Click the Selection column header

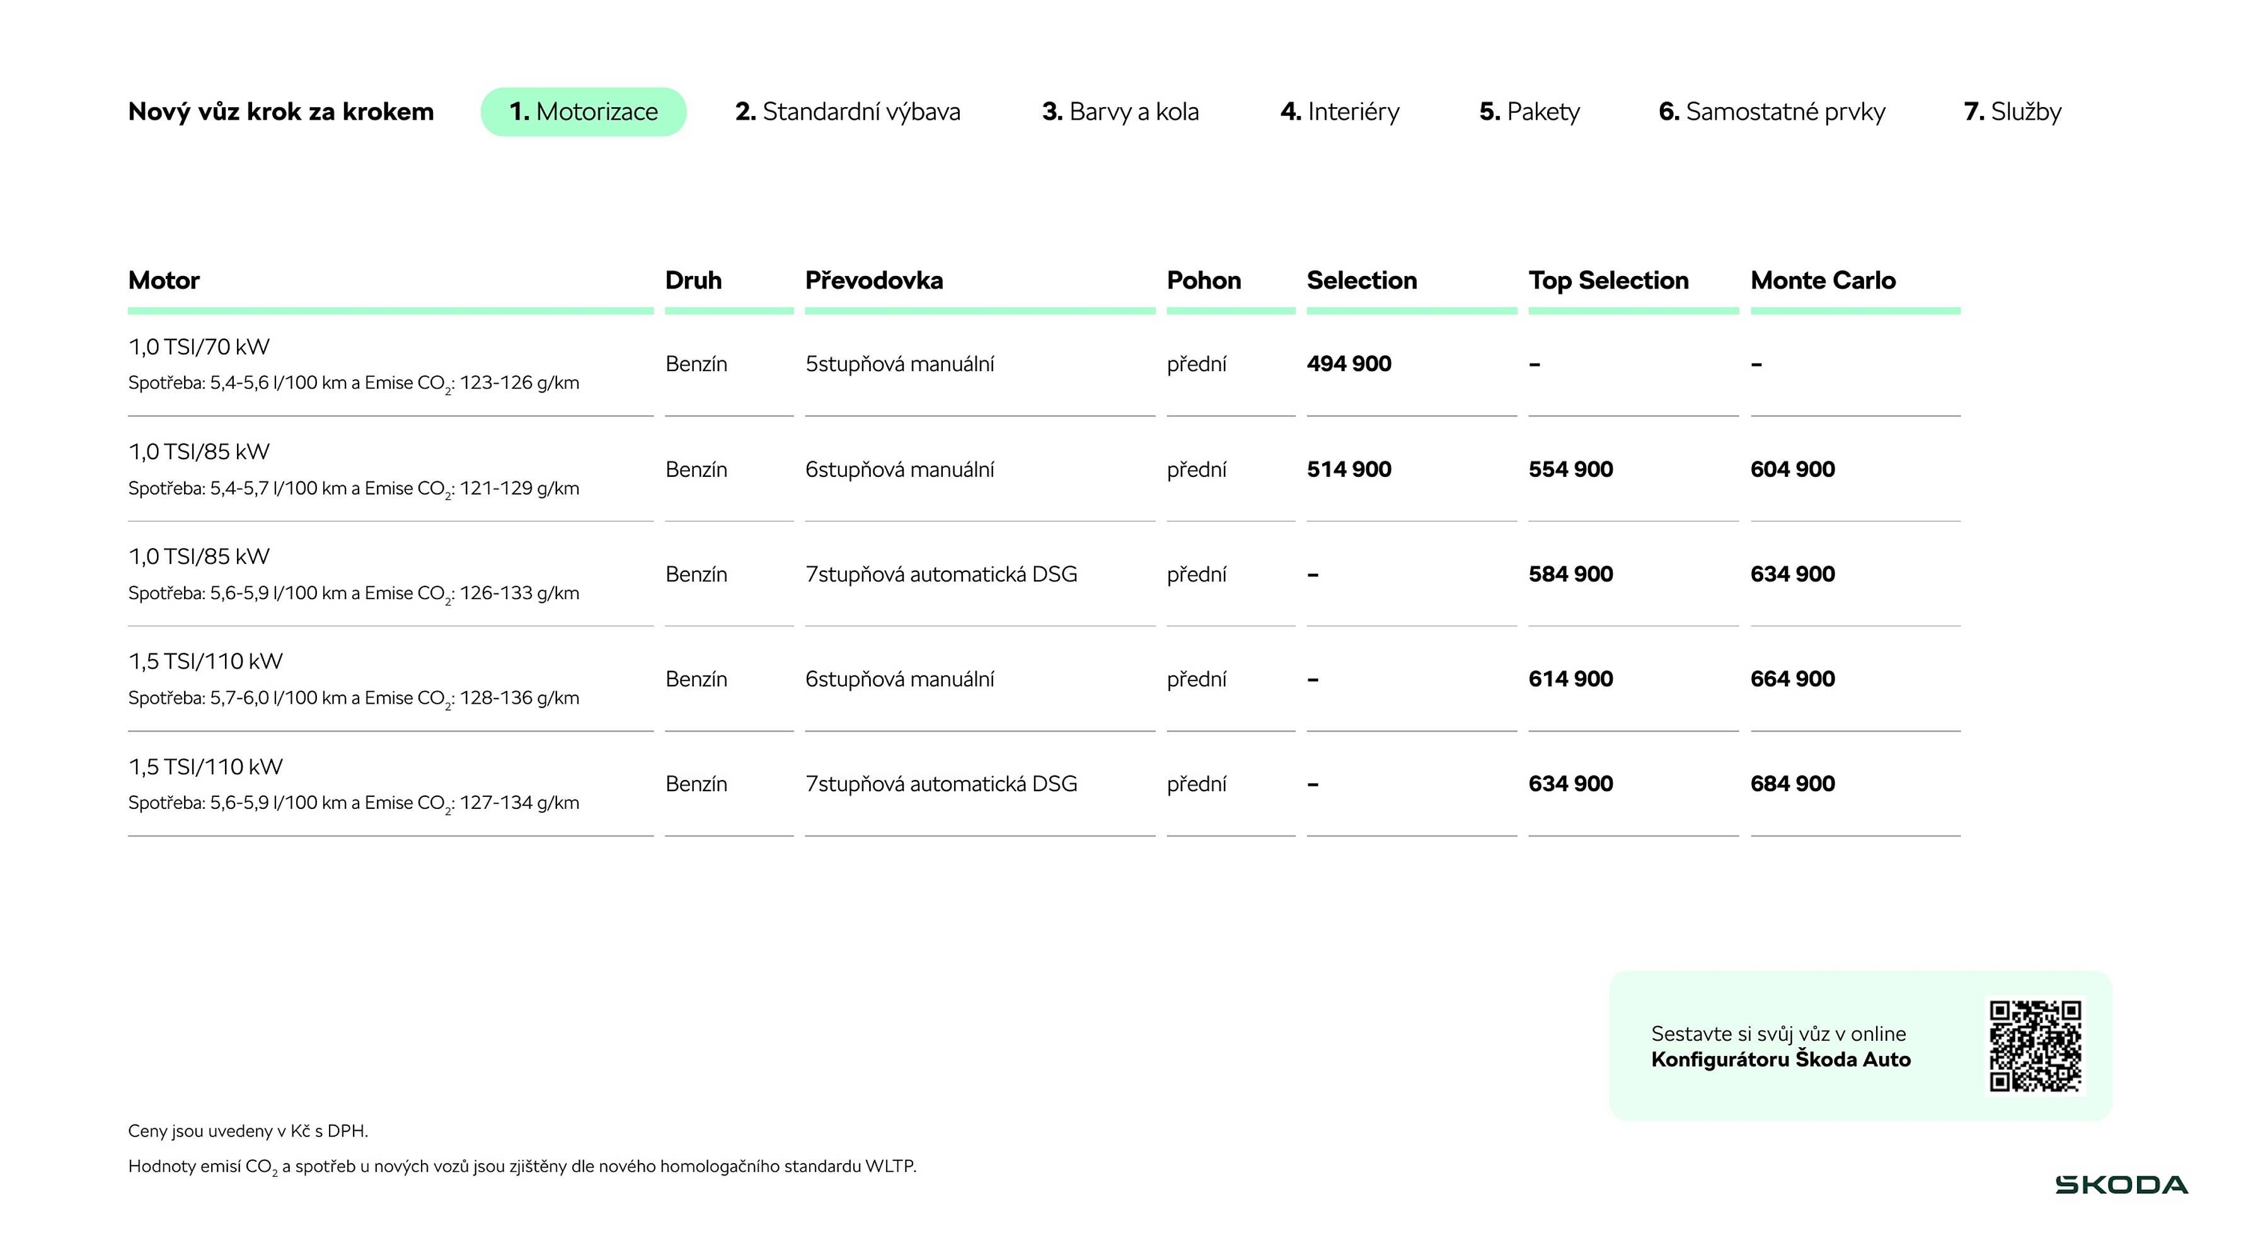click(x=1361, y=280)
